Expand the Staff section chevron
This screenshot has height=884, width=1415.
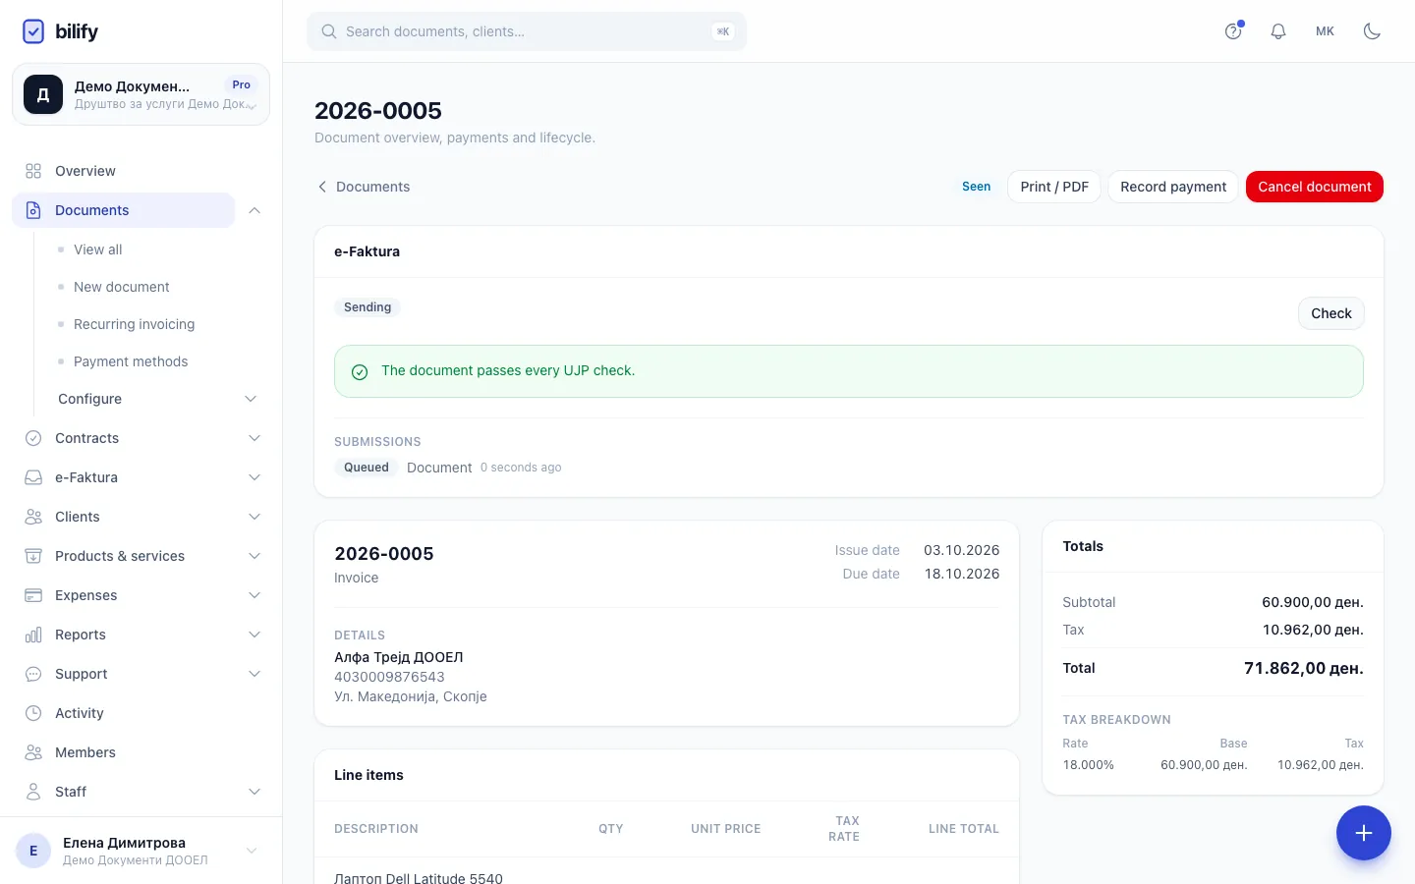[255, 792]
